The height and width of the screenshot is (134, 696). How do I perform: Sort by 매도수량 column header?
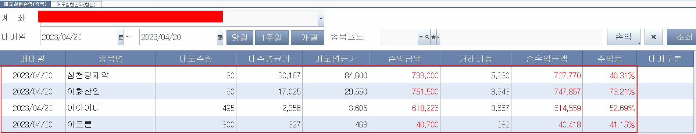point(196,59)
